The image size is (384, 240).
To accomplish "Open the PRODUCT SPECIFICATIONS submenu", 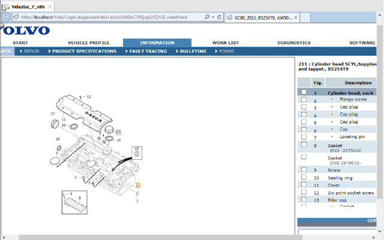I will (83, 51).
